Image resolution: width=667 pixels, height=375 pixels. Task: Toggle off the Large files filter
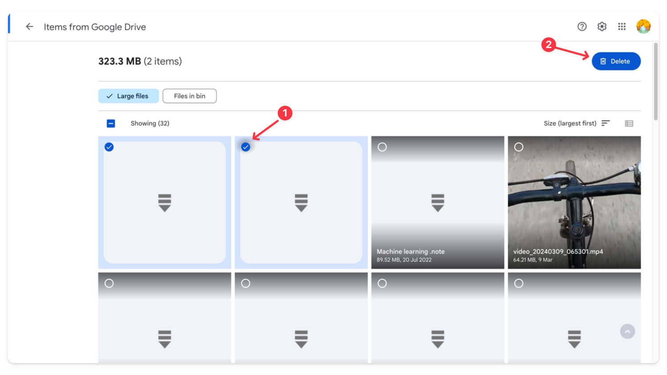tap(129, 96)
